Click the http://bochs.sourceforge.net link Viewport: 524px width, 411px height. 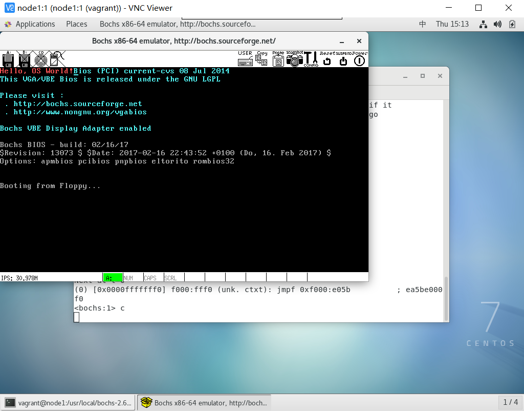[x=77, y=104]
